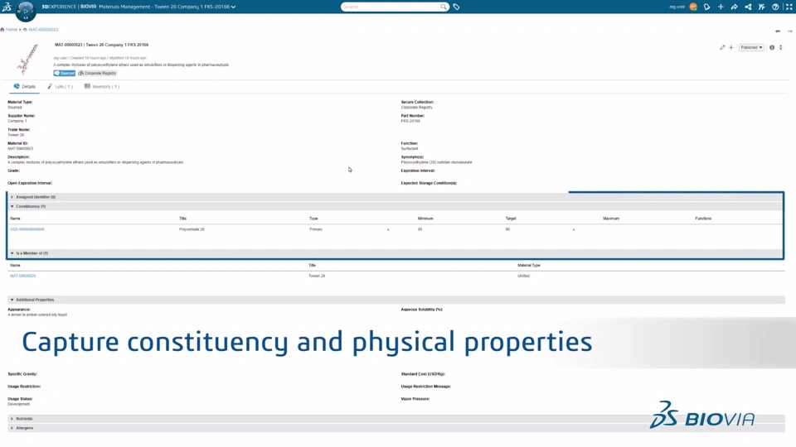Click the search magnifier icon

(444, 7)
